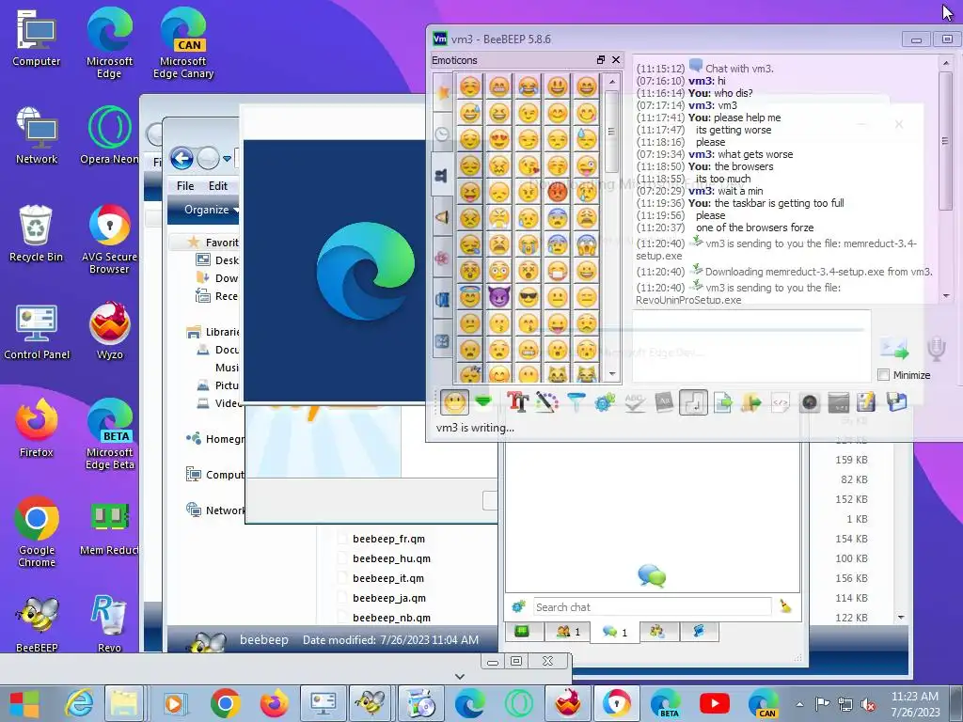Open AVG Secure Browser desktop shortcut
963x722 pixels.
109,240
